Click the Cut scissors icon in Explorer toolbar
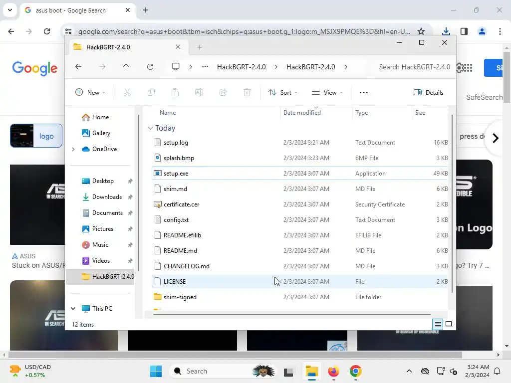 (x=127, y=92)
